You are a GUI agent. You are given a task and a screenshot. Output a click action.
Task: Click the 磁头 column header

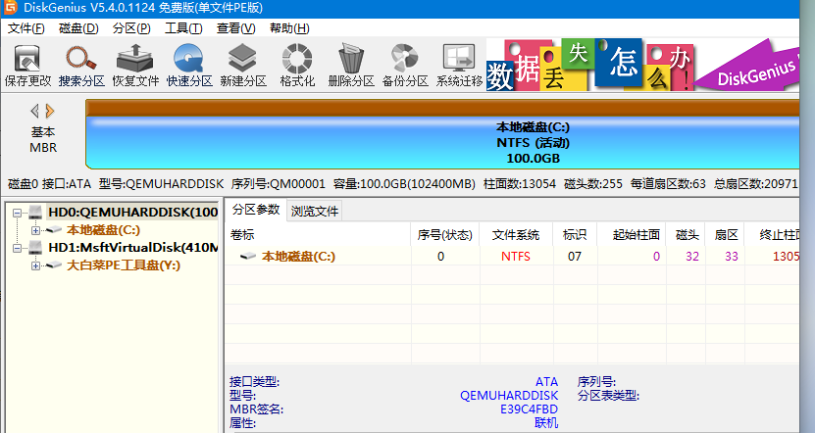click(x=687, y=235)
